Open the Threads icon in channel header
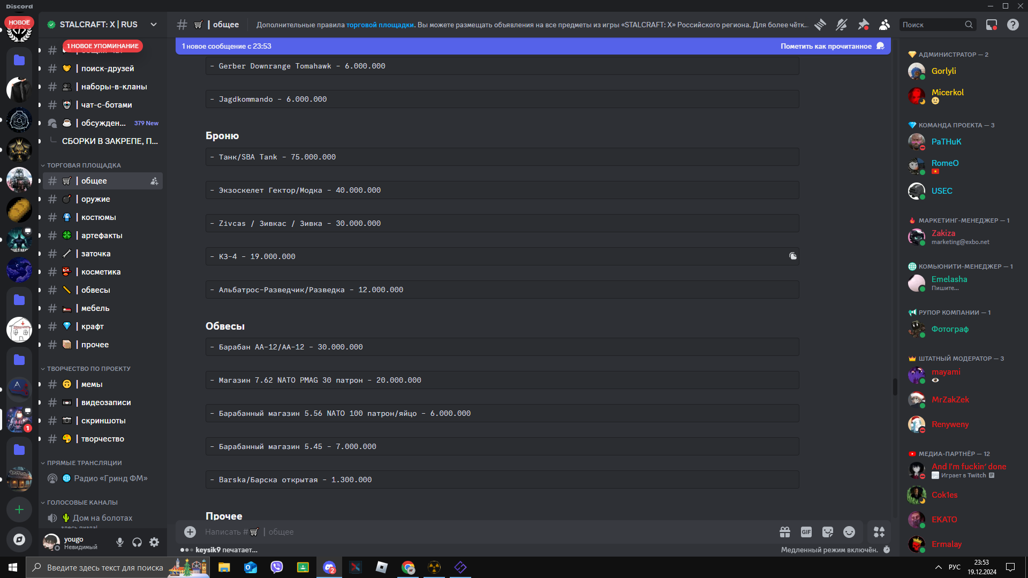1028x578 pixels. coord(820,25)
